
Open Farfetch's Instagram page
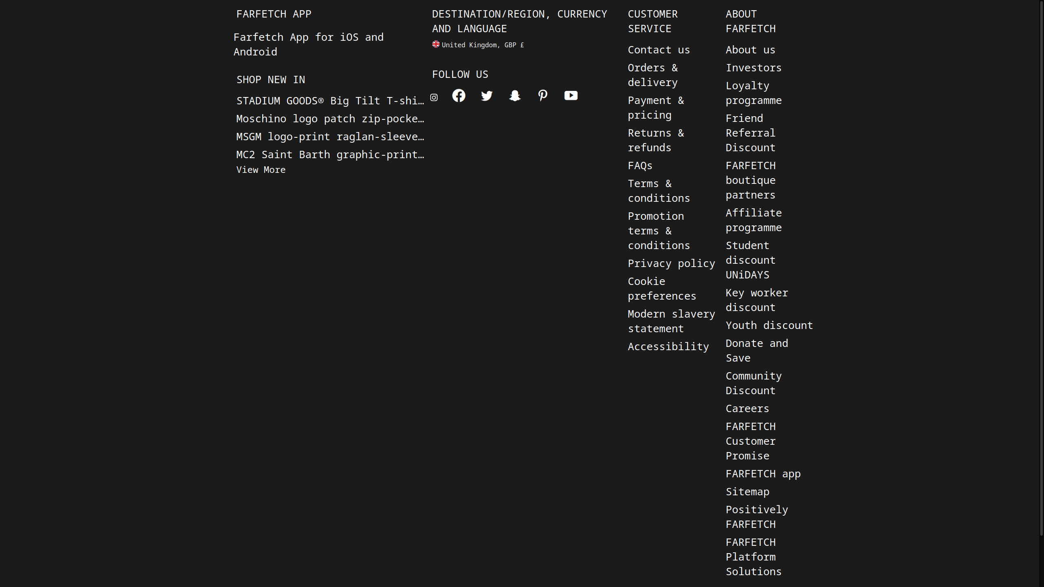pos(434,97)
